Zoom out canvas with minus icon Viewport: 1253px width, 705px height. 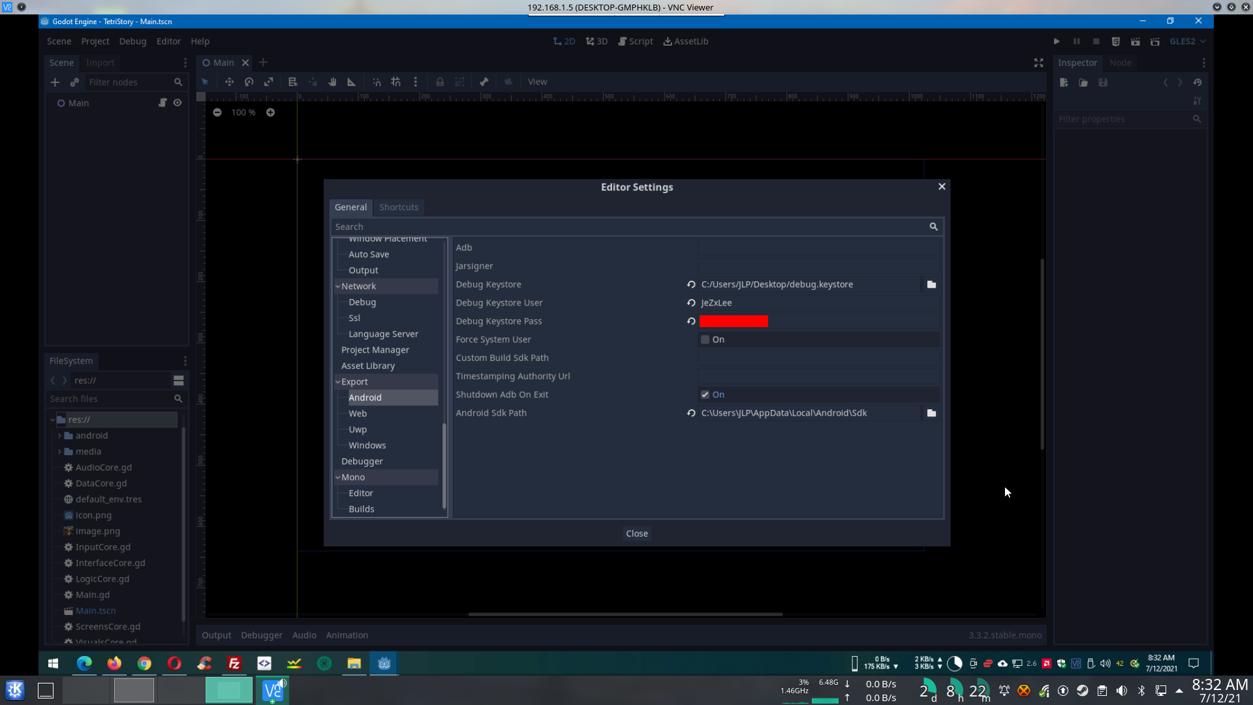click(217, 112)
